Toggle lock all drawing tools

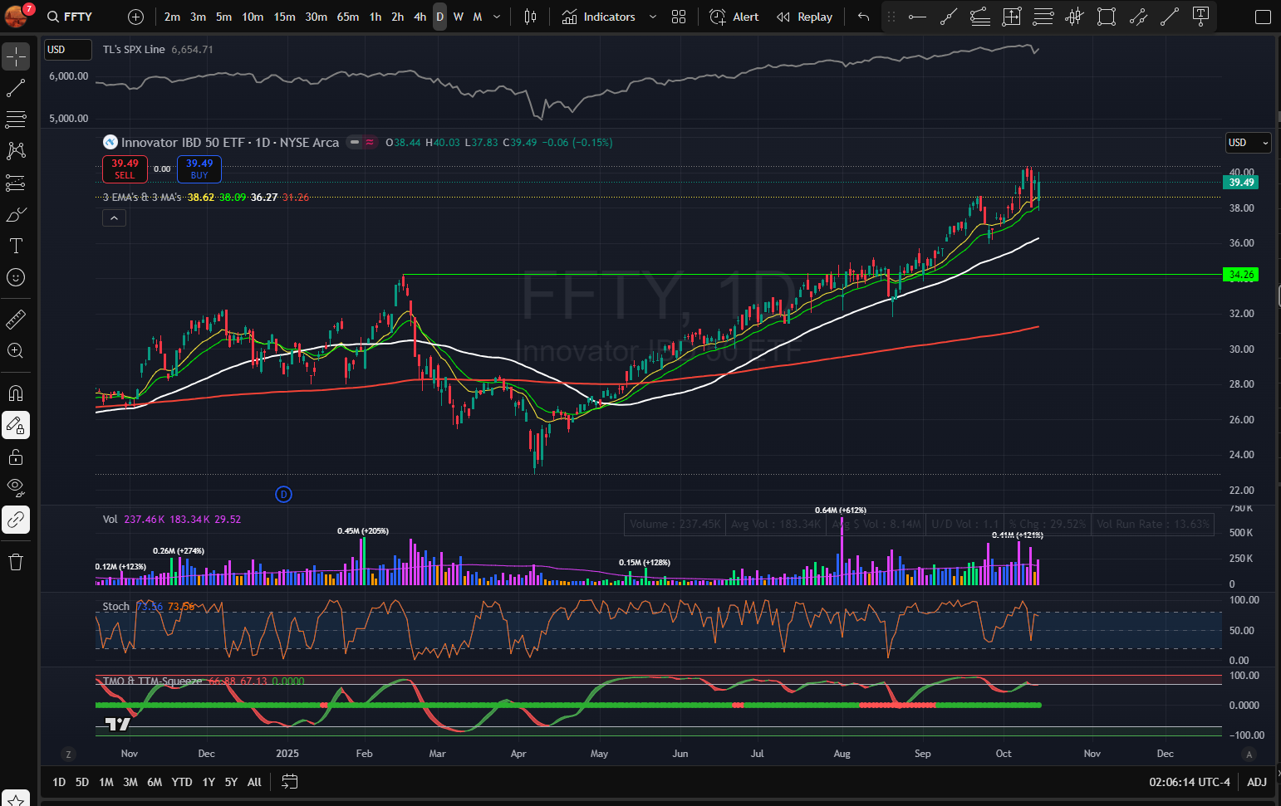(16, 457)
